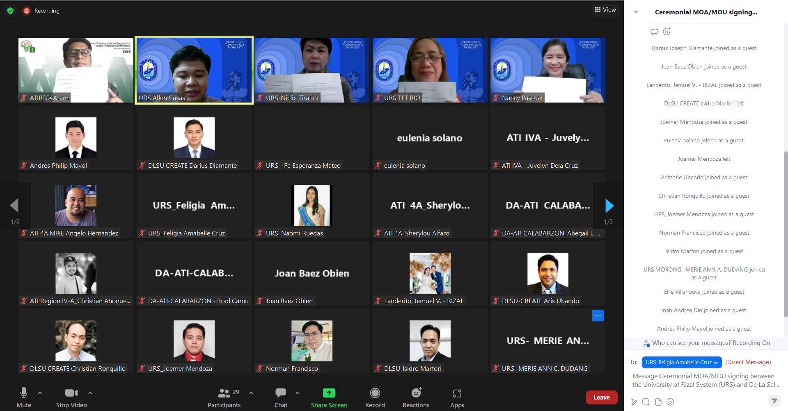Click Landerito, Jemuel V. - RIZAL's photo
The image size is (788, 411).
click(x=430, y=273)
